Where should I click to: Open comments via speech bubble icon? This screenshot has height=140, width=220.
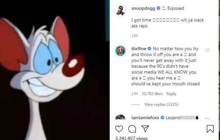pos(132,129)
